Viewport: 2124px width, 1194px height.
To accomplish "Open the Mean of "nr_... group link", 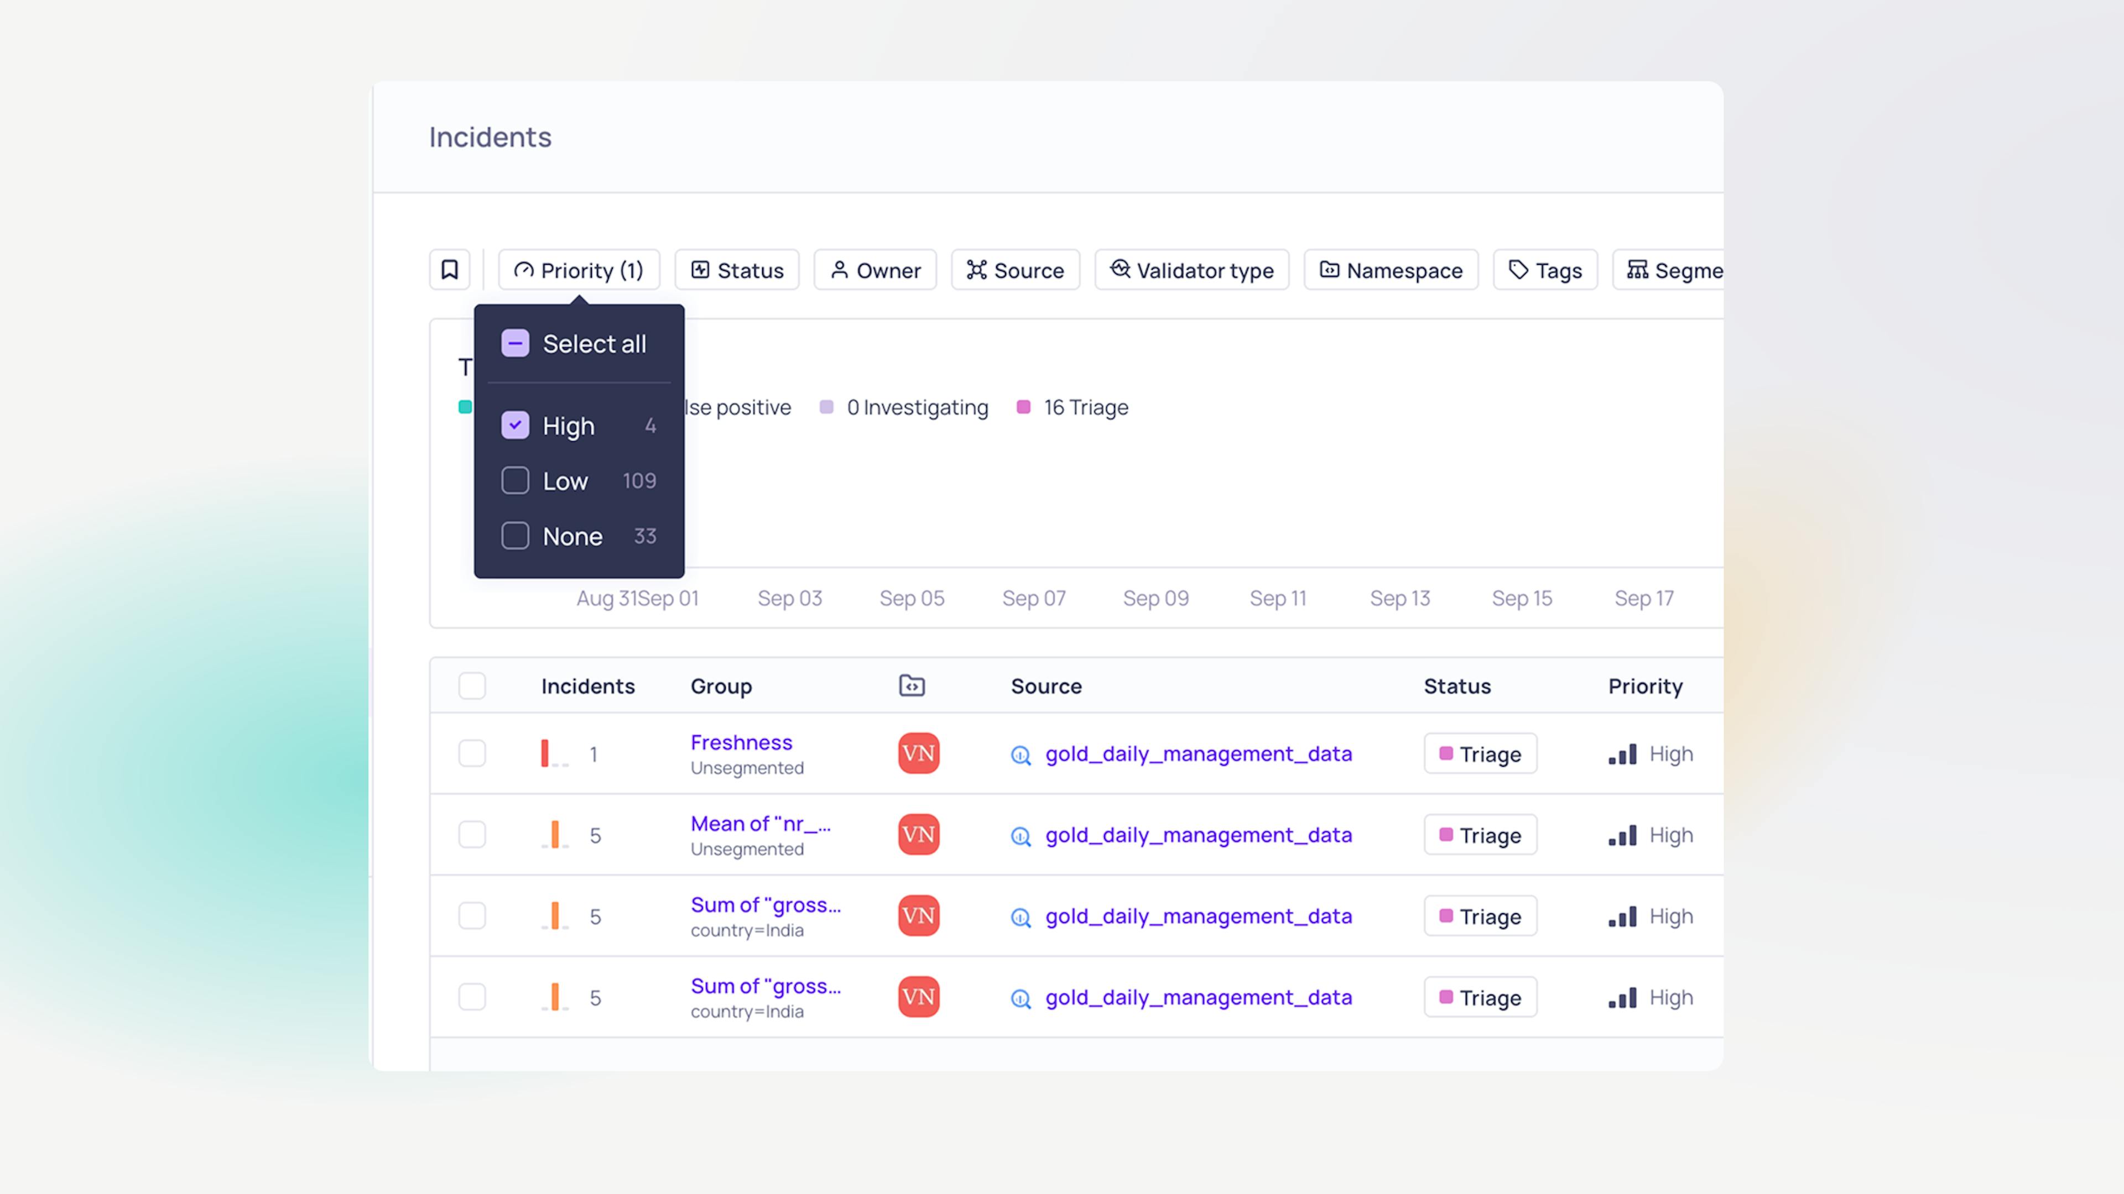I will click(x=761, y=824).
